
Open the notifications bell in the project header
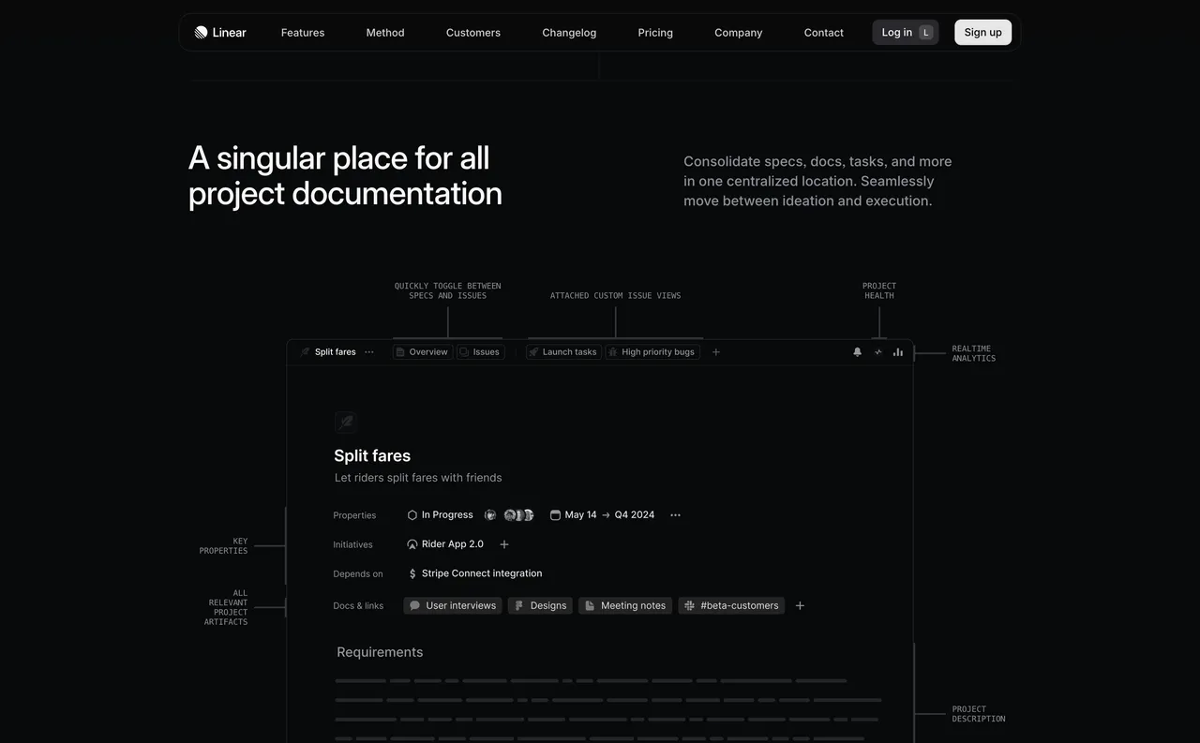[856, 350]
